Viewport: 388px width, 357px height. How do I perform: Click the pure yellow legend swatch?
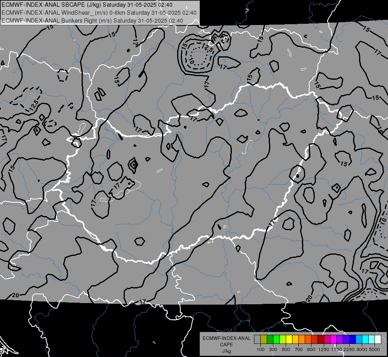point(289,339)
